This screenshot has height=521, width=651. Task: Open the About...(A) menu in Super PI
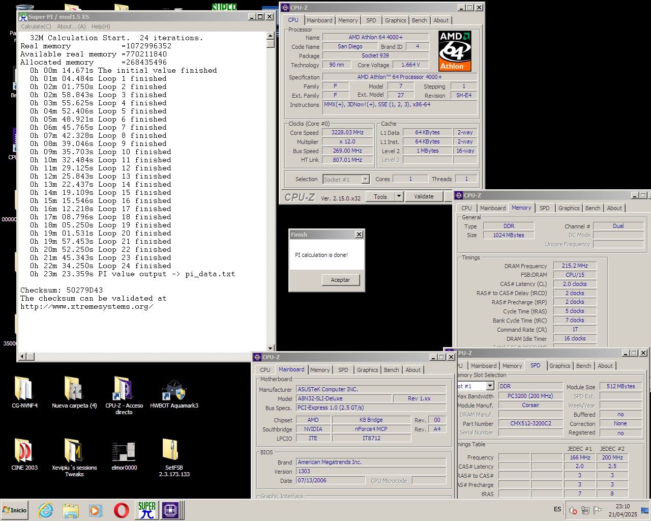click(71, 26)
